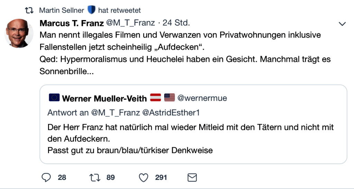The width and height of the screenshot is (354, 189).
Task: Click the reply speech bubble icon
Action: pos(46,178)
